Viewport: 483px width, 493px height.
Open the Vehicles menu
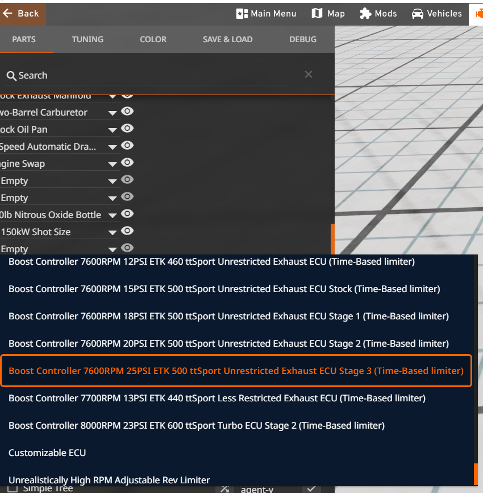(437, 14)
